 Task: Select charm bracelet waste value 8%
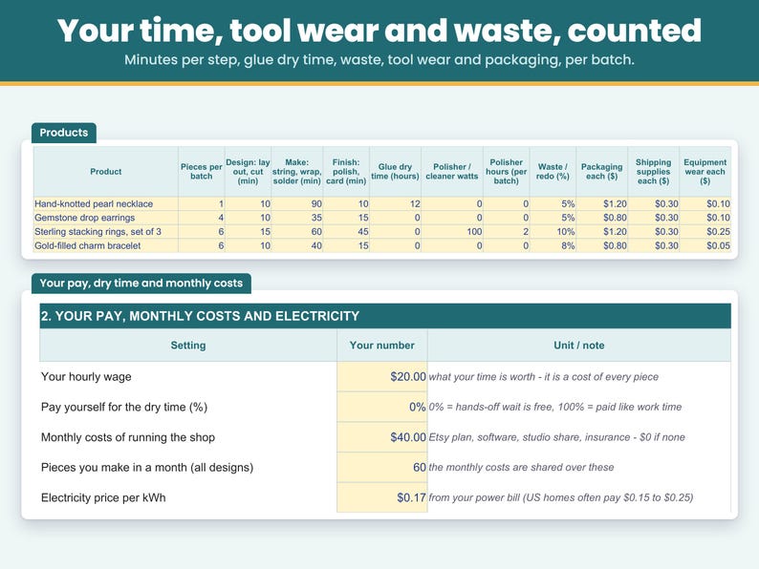point(553,245)
